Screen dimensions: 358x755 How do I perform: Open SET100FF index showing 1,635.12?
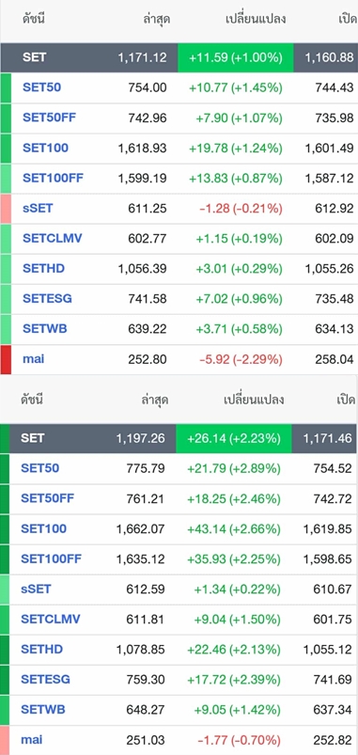(x=51, y=558)
